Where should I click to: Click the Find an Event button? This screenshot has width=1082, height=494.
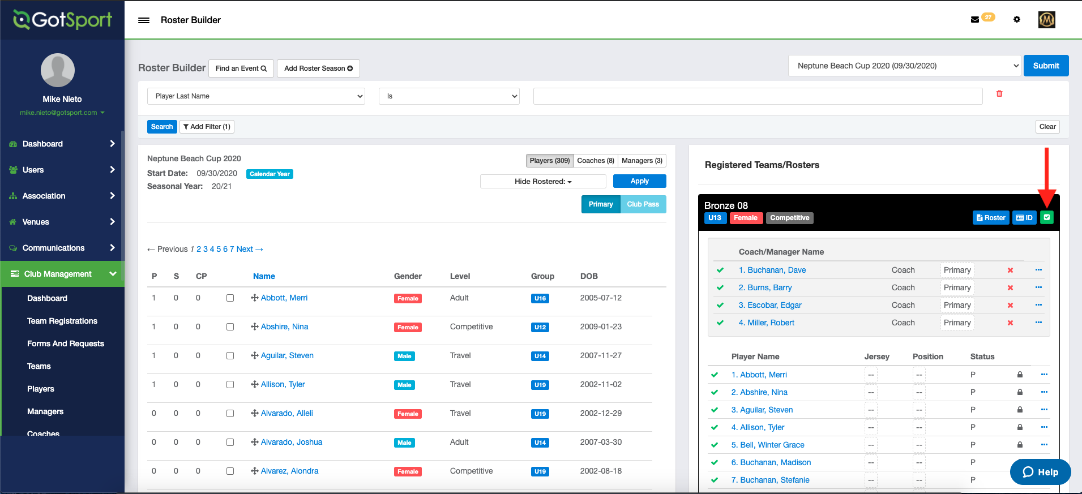(241, 68)
